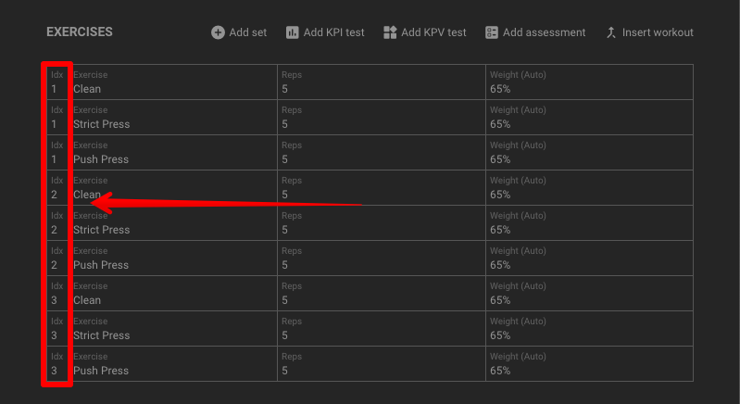Click Weight (Auto) of Idx 2 Push Press
Image resolution: width=740 pixels, height=404 pixels.
[589, 259]
